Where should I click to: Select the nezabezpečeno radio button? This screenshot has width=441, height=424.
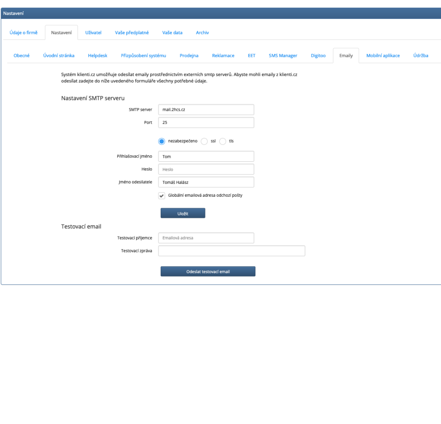[162, 141]
